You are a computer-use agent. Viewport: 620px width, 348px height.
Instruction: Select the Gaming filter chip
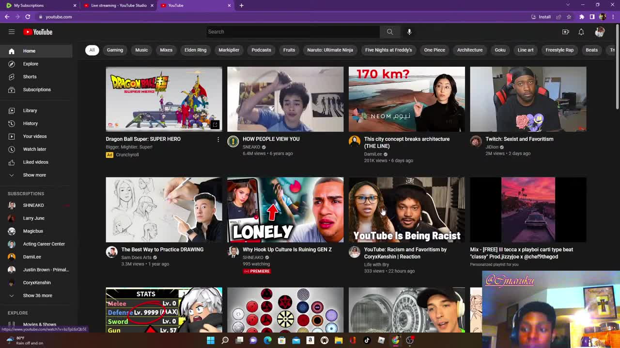tap(115, 50)
